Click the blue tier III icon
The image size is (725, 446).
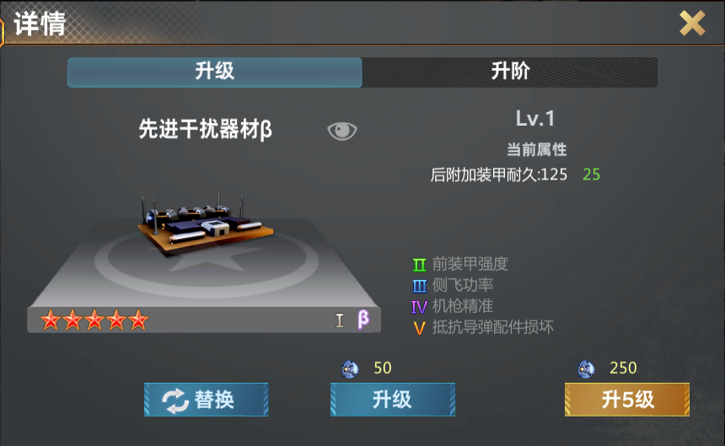(419, 286)
